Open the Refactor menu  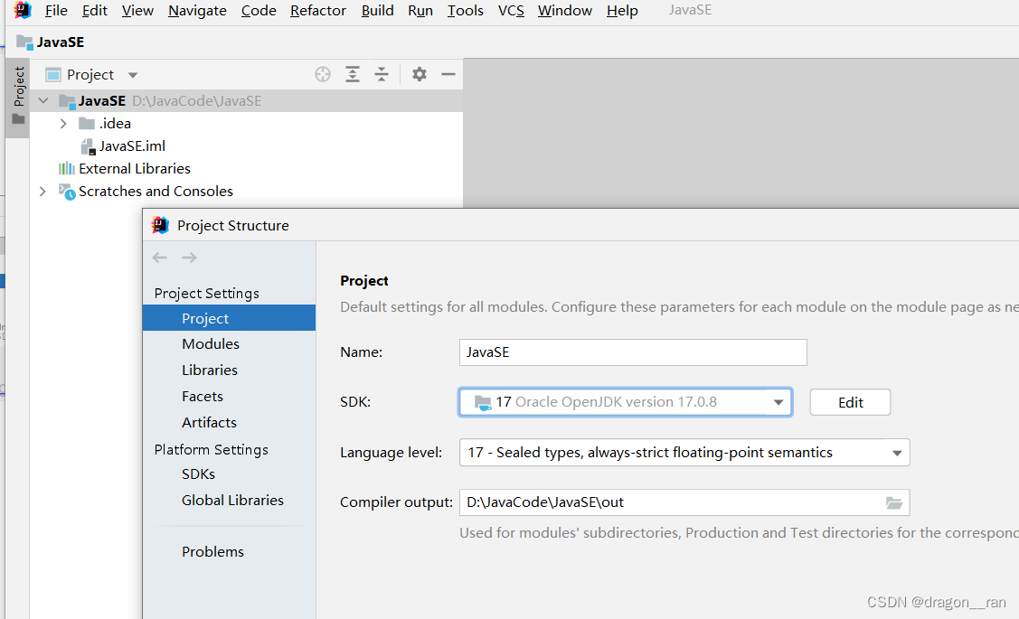click(317, 11)
